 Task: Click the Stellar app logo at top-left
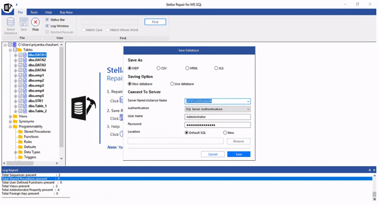(8, 8)
